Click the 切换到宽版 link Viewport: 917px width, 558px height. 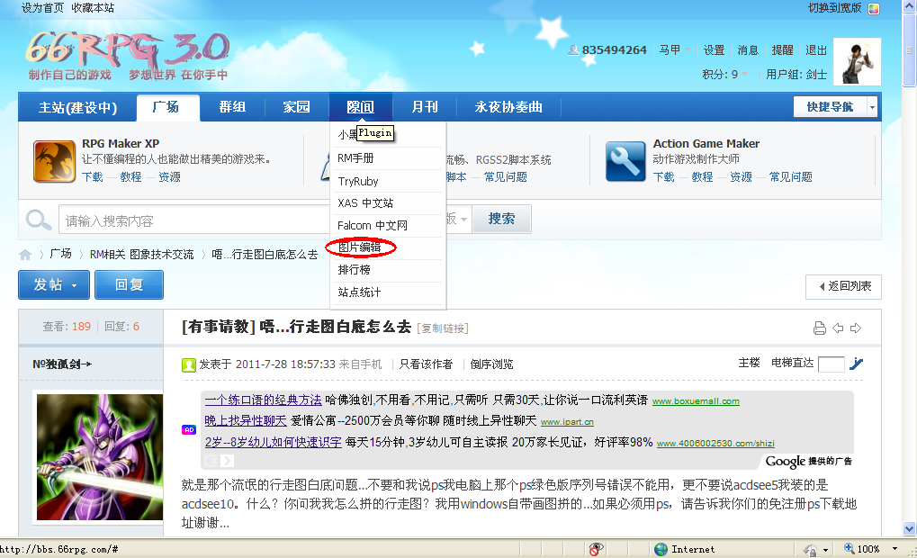point(834,8)
